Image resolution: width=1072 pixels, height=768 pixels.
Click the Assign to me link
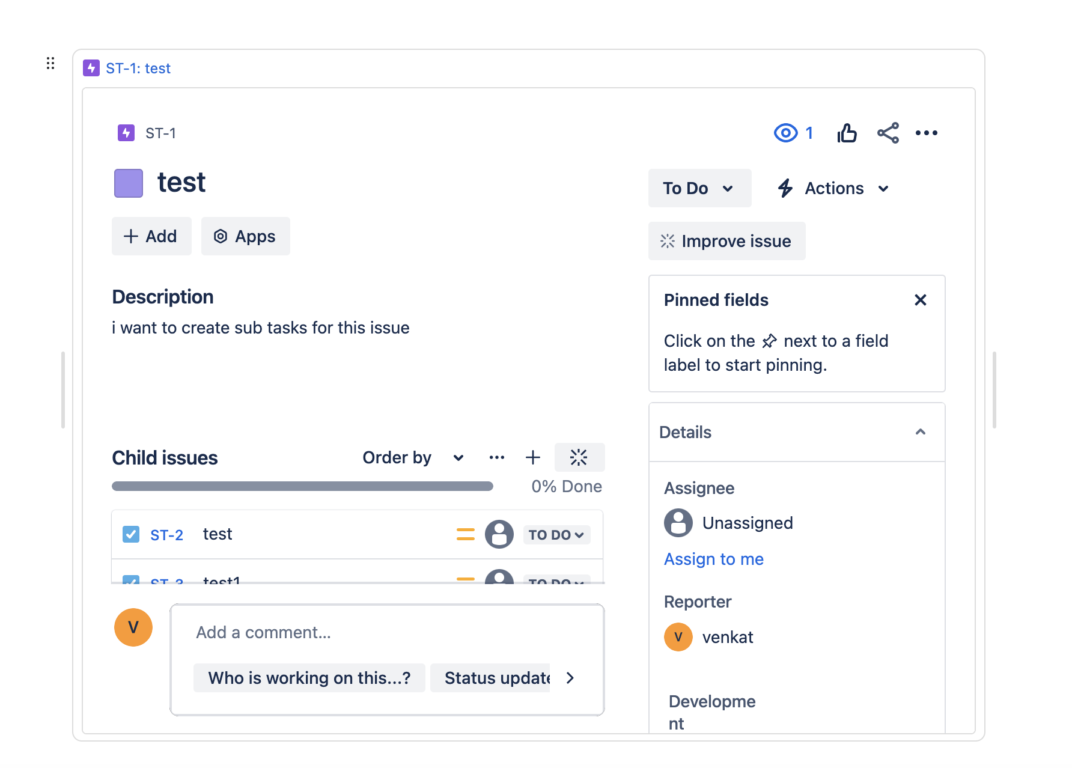713,559
